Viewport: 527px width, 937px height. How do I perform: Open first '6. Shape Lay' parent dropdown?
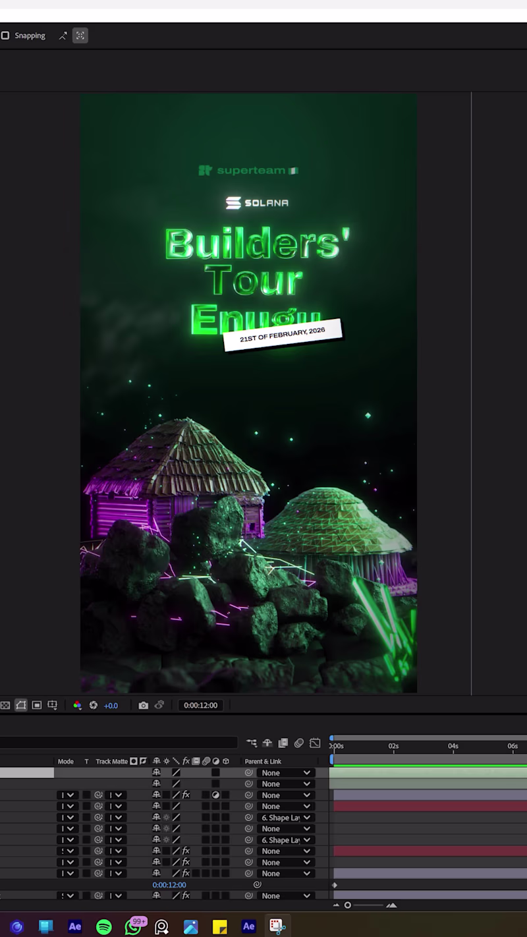[x=285, y=818]
